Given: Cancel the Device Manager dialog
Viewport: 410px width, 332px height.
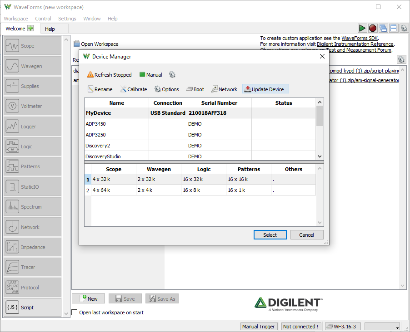Looking at the screenshot, I should coord(306,235).
